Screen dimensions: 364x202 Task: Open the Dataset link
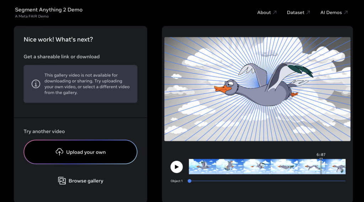point(298,12)
